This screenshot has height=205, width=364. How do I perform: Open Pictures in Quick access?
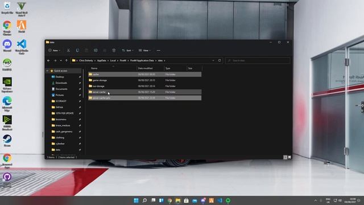click(59, 95)
